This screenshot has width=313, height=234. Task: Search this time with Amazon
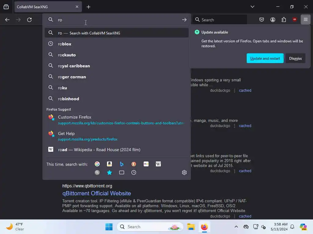pos(109,164)
